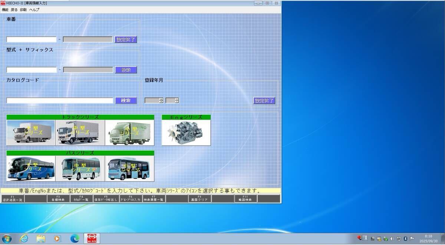The width and height of the screenshot is (445, 245).
Task: Open Internet Explorer from the taskbar
Action: (24, 239)
